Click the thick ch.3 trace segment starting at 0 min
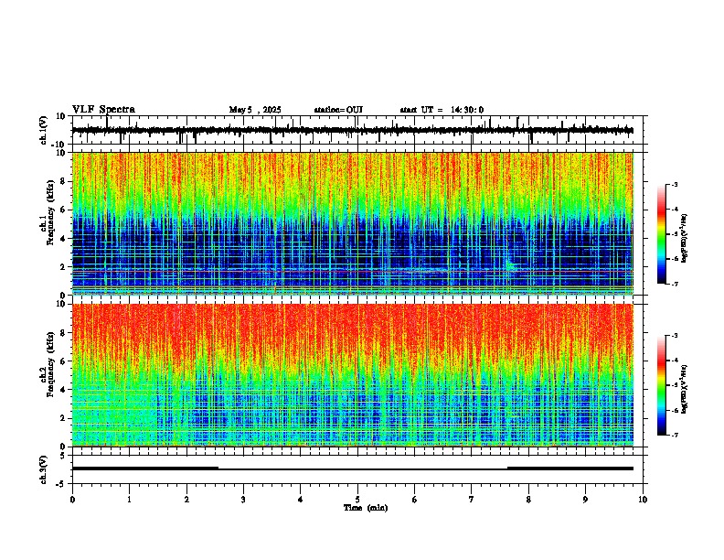This screenshot has height=560, width=724. [145, 468]
